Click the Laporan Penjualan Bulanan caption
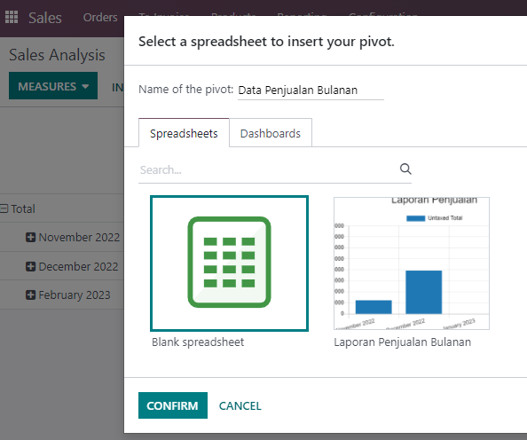This screenshot has height=440, width=527. pyautogui.click(x=402, y=342)
